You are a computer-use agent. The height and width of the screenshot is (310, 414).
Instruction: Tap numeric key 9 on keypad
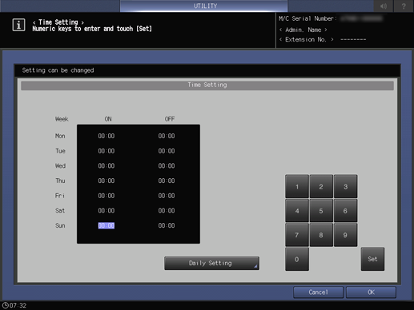[x=345, y=235]
